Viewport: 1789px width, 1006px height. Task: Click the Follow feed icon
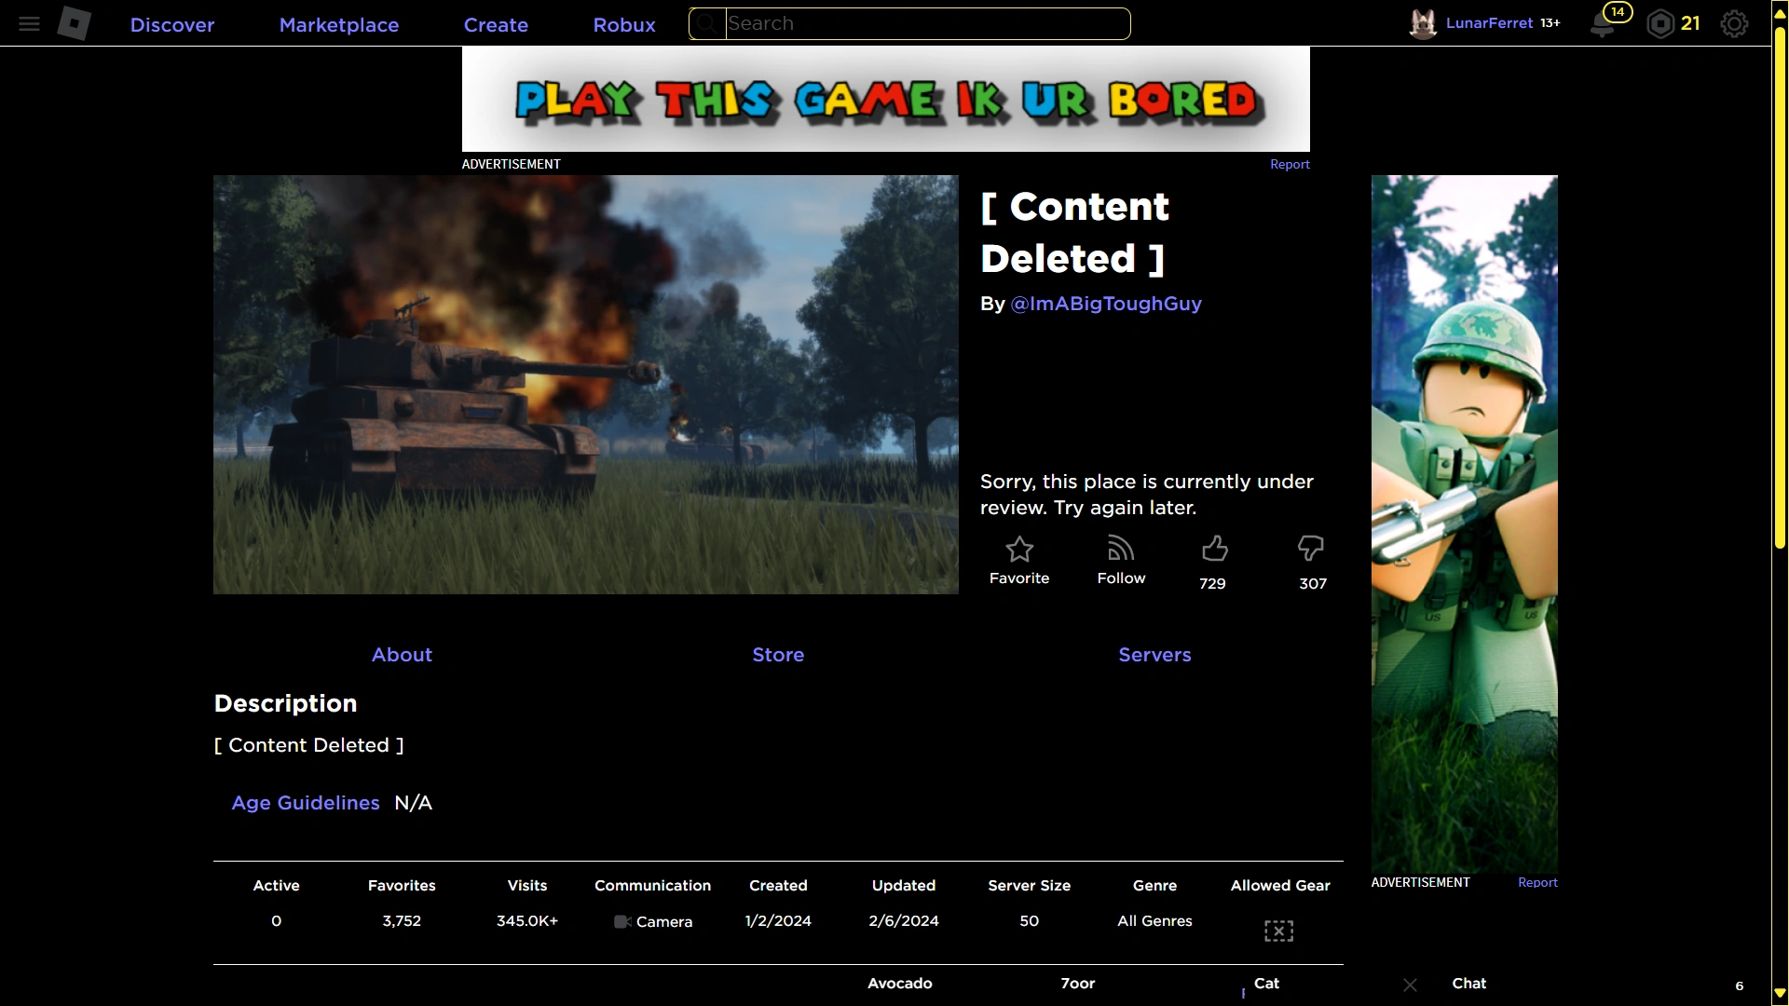(x=1121, y=549)
